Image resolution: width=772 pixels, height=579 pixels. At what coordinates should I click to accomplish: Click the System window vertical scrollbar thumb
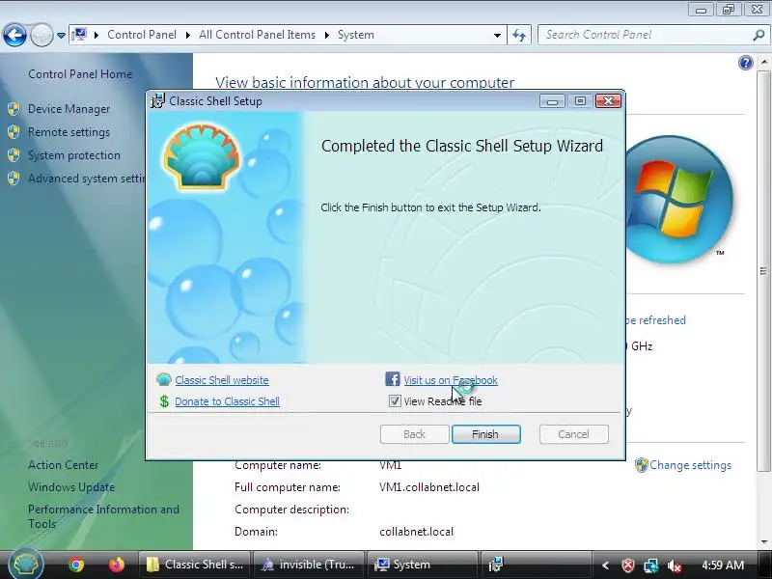click(763, 271)
